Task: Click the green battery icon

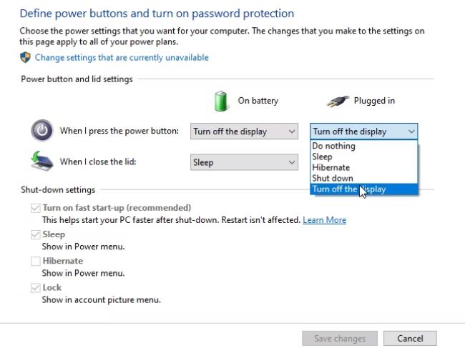Action: pyautogui.click(x=220, y=101)
